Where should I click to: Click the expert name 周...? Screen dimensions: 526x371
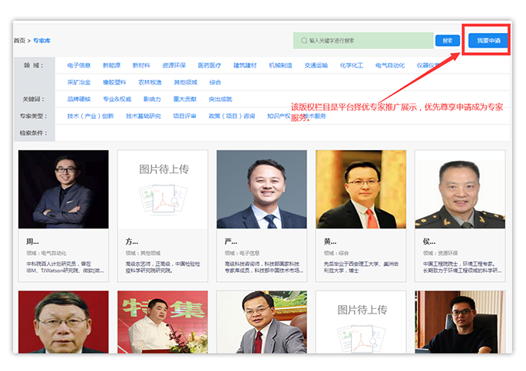click(32, 241)
